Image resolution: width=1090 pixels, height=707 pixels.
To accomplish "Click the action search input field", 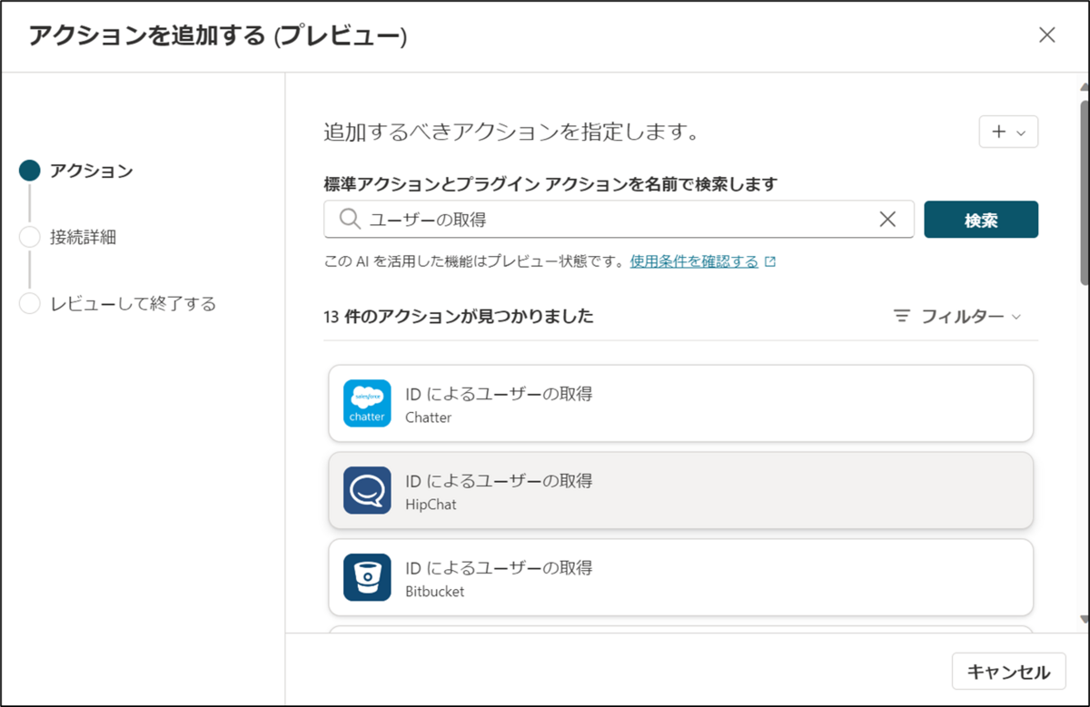I will coord(619,219).
